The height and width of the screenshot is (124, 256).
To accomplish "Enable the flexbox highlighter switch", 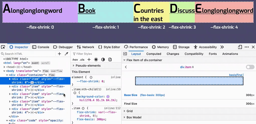I will click(250, 67).
